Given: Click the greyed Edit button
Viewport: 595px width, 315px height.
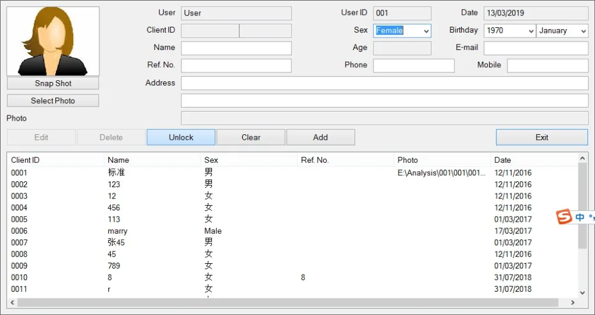Looking at the screenshot, I should [41, 137].
